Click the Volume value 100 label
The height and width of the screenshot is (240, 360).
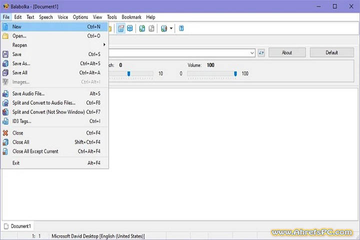pyautogui.click(x=210, y=65)
